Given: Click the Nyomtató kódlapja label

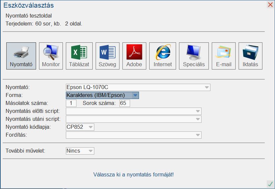Looking at the screenshot, I should [x=28, y=127].
